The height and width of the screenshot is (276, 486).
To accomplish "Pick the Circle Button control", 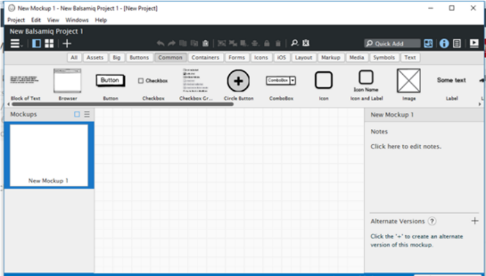I will pyautogui.click(x=238, y=84).
